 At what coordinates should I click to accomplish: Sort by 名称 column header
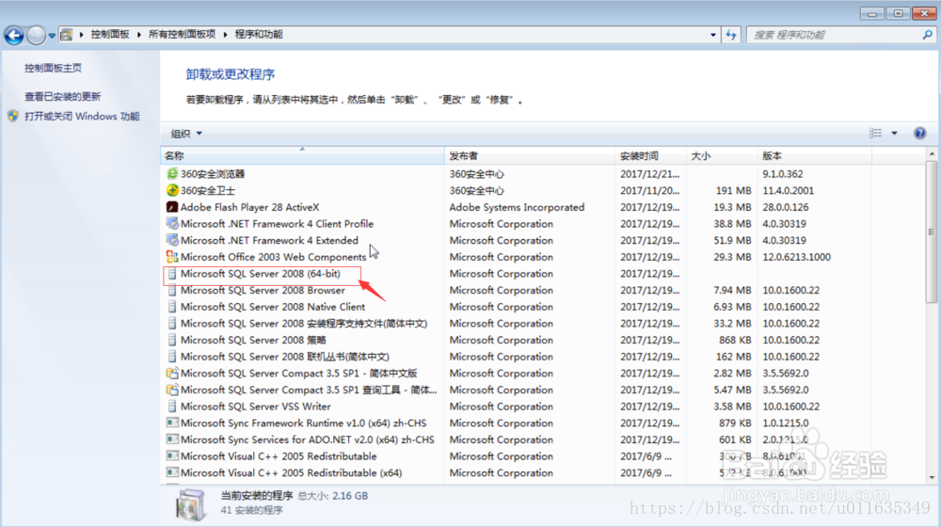pyautogui.click(x=302, y=156)
